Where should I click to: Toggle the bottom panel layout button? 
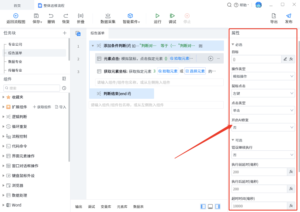210,207
